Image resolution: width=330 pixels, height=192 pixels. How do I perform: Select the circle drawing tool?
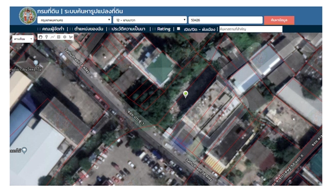(65, 37)
